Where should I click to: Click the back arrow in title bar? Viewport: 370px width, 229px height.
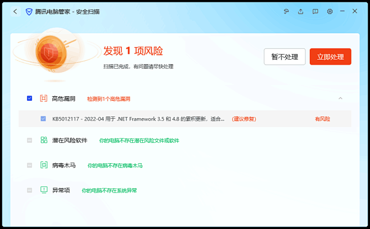tap(15, 11)
